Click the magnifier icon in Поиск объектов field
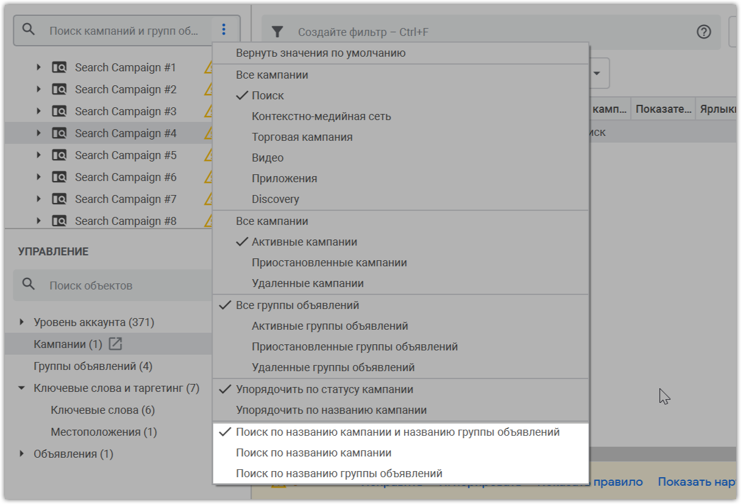This screenshot has height=504, width=741. click(x=29, y=285)
